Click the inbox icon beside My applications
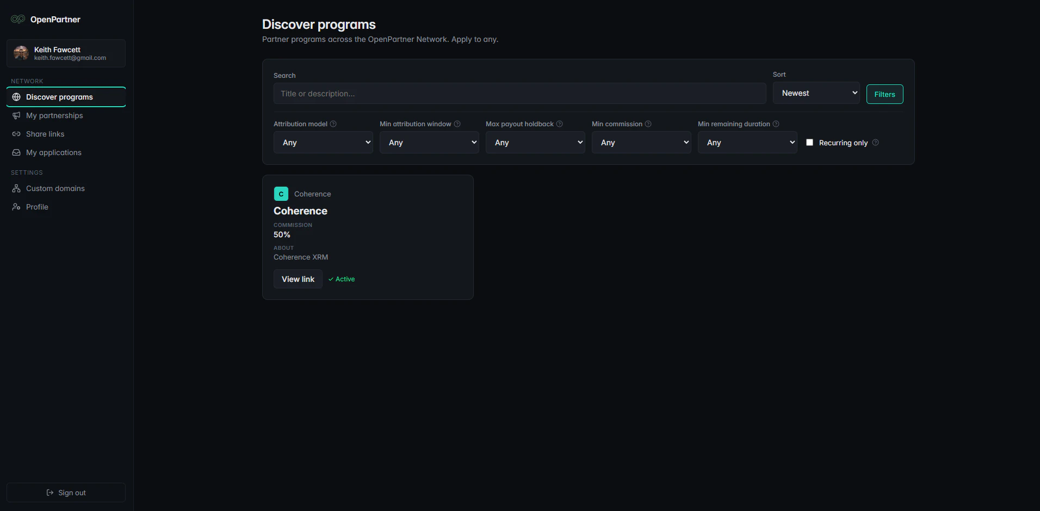This screenshot has width=1040, height=511. pos(16,152)
